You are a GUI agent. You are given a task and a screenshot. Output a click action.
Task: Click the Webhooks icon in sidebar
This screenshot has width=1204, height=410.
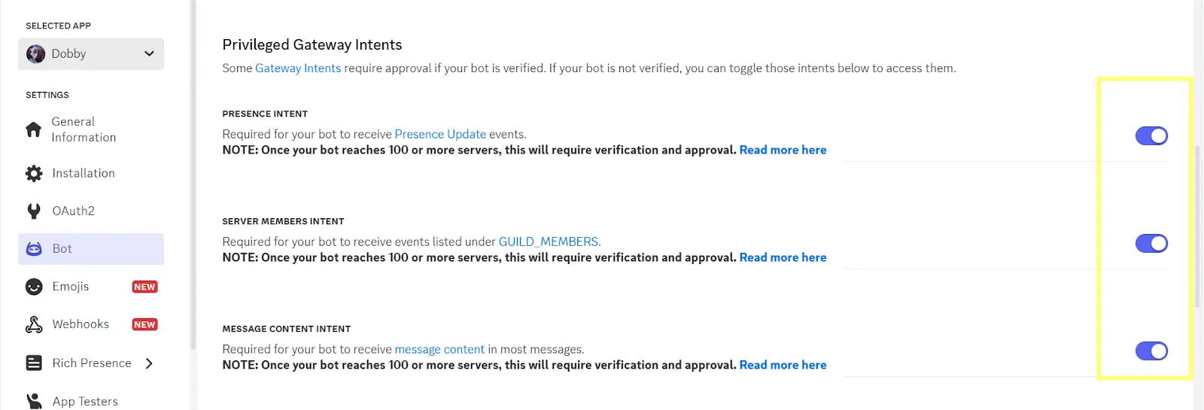click(x=34, y=324)
